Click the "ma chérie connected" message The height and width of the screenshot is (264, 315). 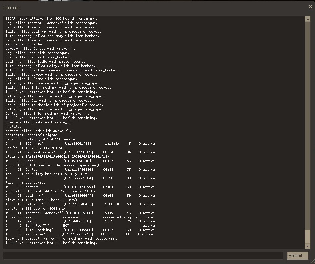tap(24, 44)
